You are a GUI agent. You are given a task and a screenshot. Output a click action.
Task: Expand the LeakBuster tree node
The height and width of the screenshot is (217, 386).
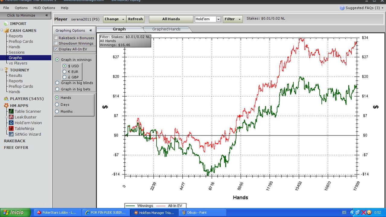click(x=7, y=117)
